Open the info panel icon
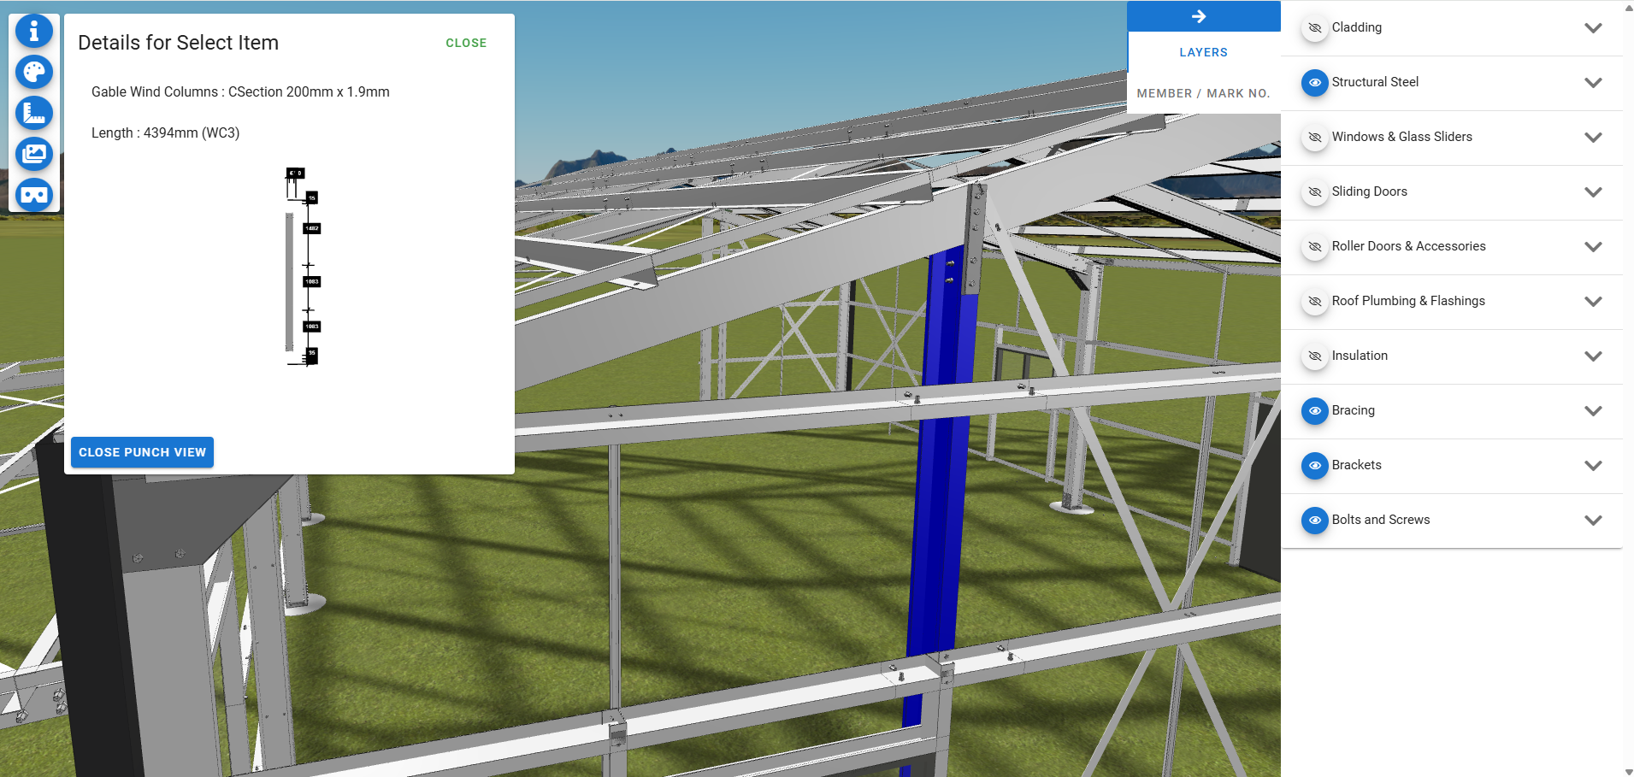This screenshot has width=1634, height=777. pos(34,31)
